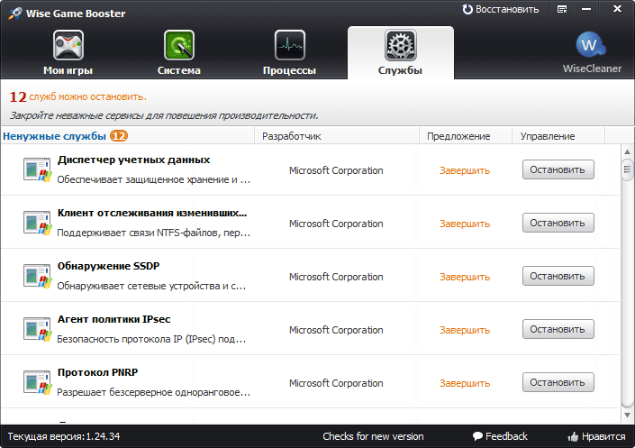Click the Диспетчер учетных данных service icon
The height and width of the screenshot is (448, 635).
(37, 169)
